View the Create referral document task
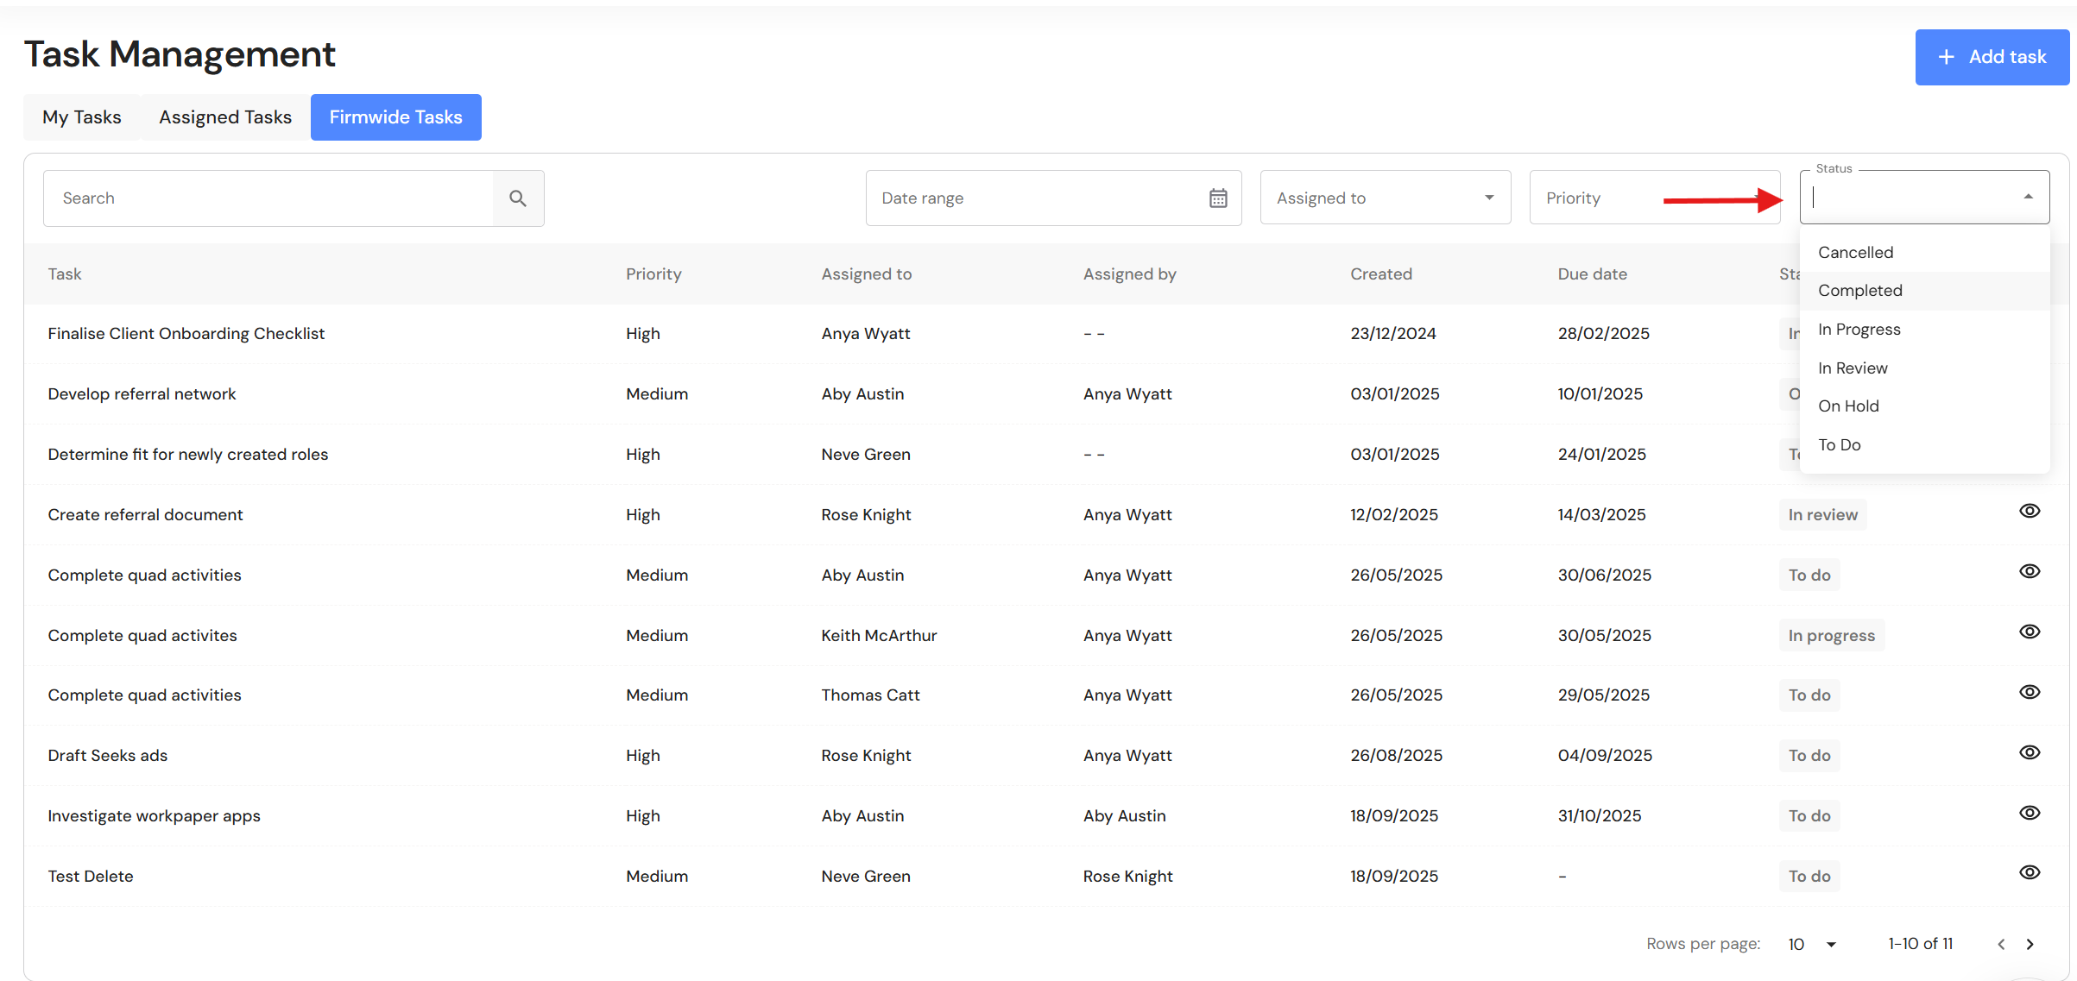 [2029, 512]
